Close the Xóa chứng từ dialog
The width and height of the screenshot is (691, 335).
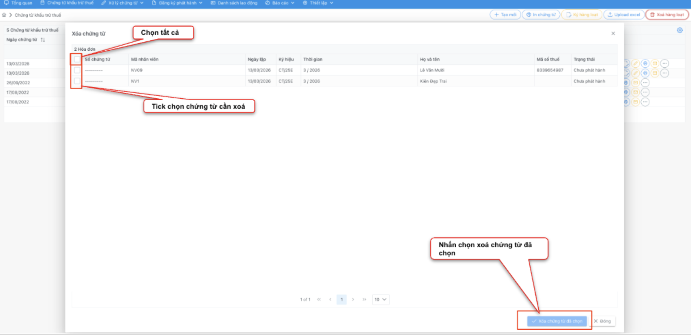613,33
